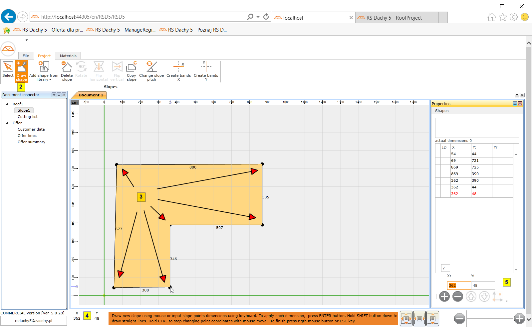Add a point with the plus button in Properties

point(444,296)
